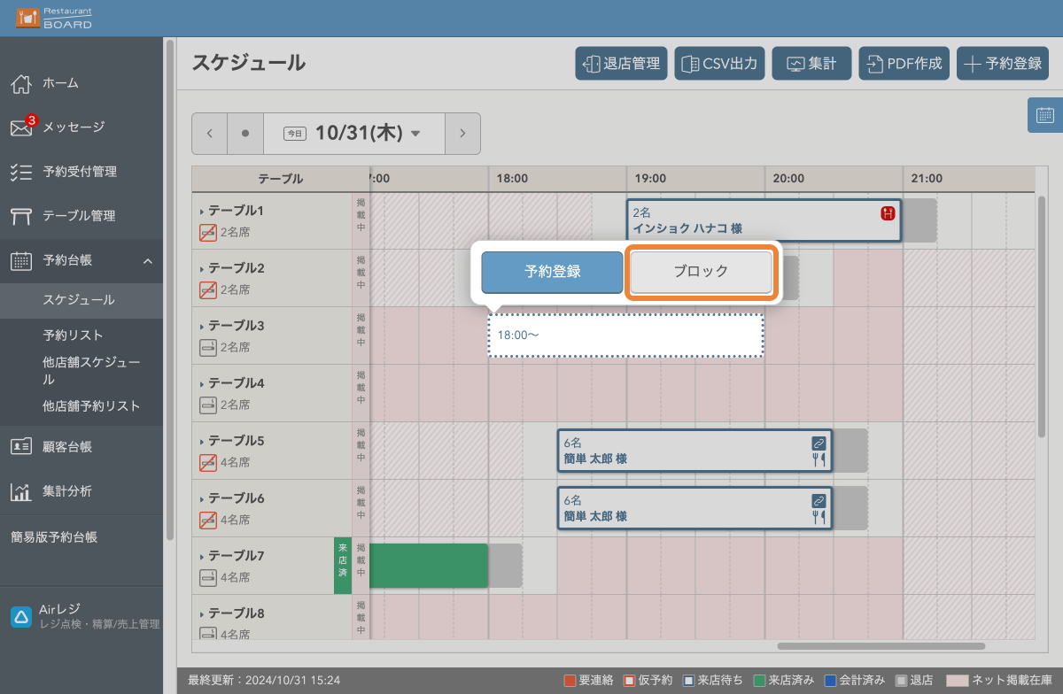Expand テーブル3 row triangle

coord(202,327)
